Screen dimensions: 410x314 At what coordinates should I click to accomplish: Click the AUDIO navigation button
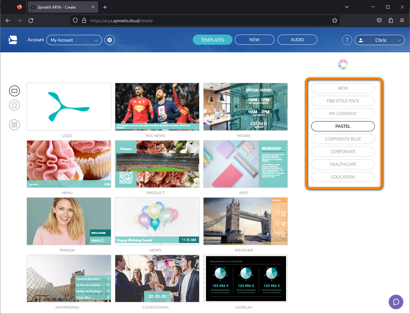[297, 40]
